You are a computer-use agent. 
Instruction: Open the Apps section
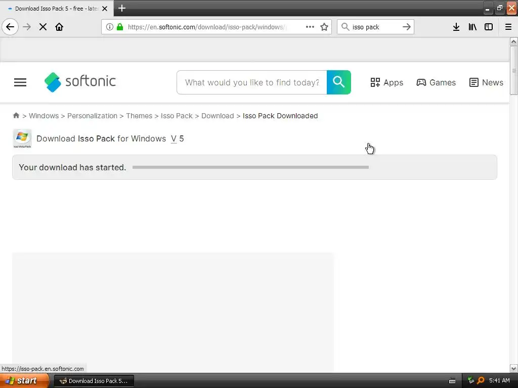click(x=387, y=82)
